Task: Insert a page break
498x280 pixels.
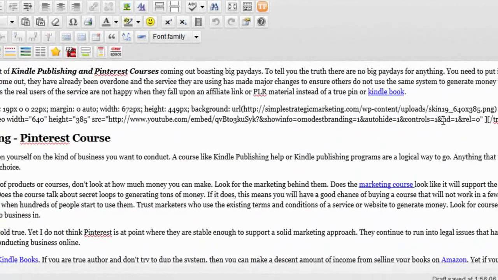Action: click(x=175, y=7)
